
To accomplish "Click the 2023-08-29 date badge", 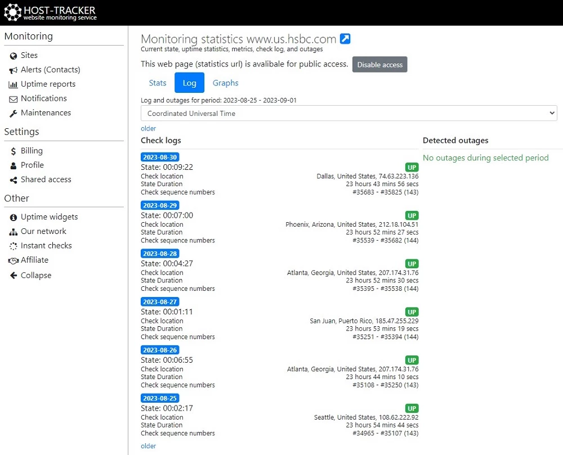I will 160,205.
